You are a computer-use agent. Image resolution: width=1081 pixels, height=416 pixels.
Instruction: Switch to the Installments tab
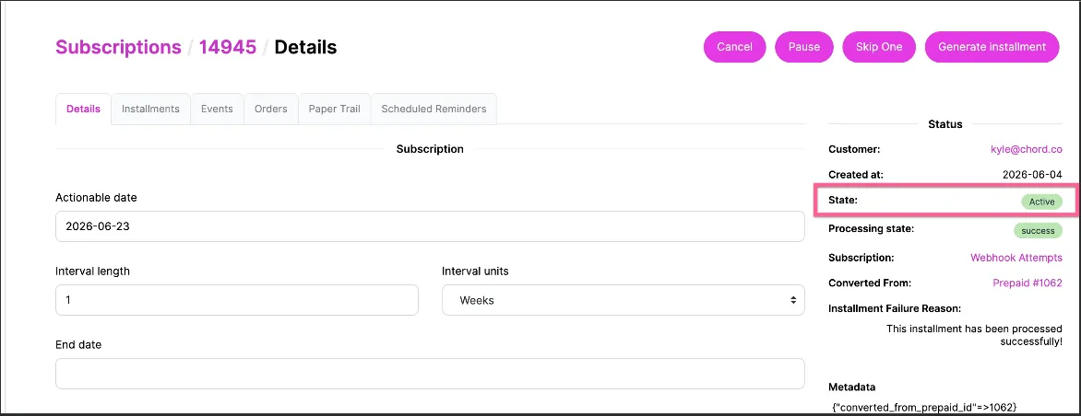click(x=150, y=109)
